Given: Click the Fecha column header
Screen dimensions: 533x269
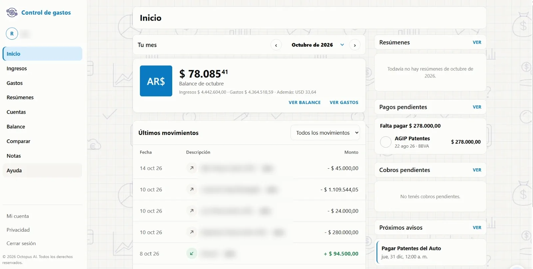Looking at the screenshot, I should [146, 152].
